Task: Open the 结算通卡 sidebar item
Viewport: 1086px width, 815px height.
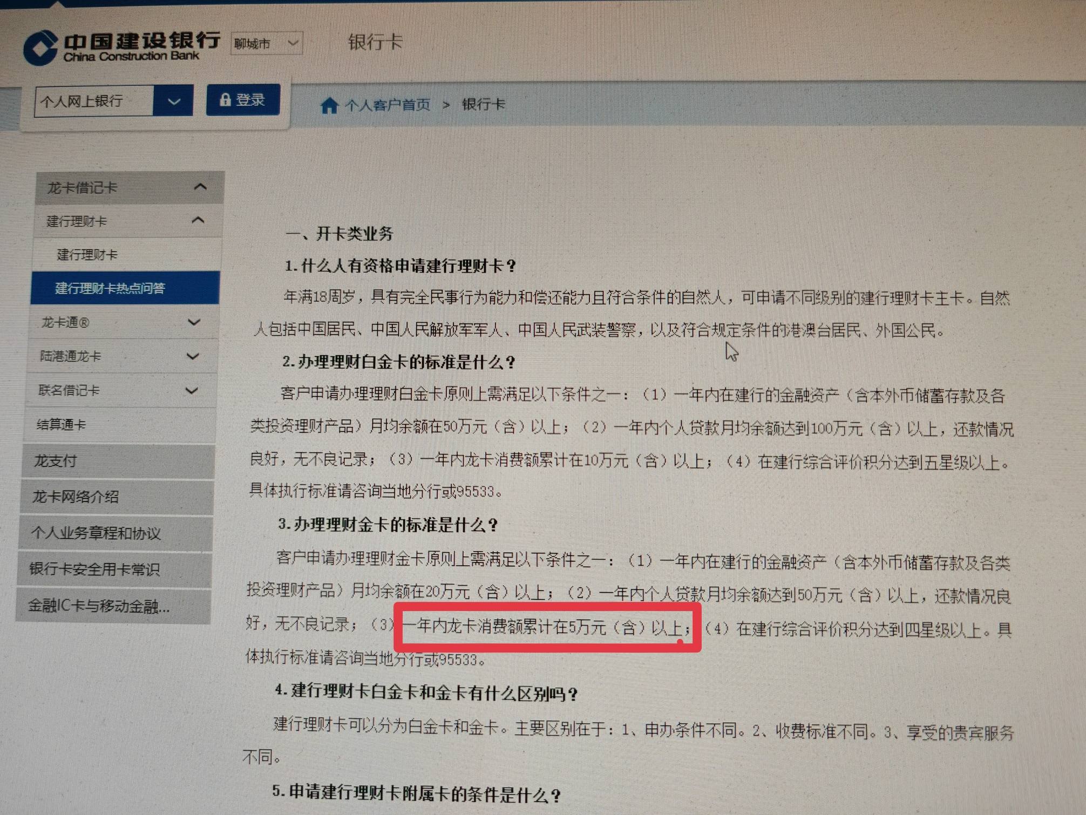Action: pos(120,425)
